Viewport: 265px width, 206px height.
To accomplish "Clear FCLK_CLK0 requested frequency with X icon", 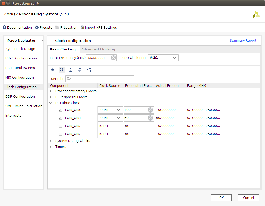I will [x=150, y=110].
